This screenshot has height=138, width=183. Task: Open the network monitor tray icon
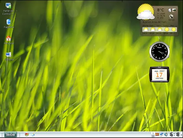point(161,135)
